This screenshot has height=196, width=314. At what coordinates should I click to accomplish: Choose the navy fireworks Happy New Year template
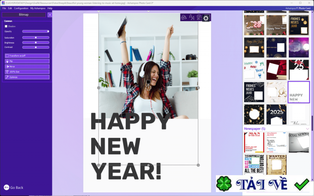(276, 48)
